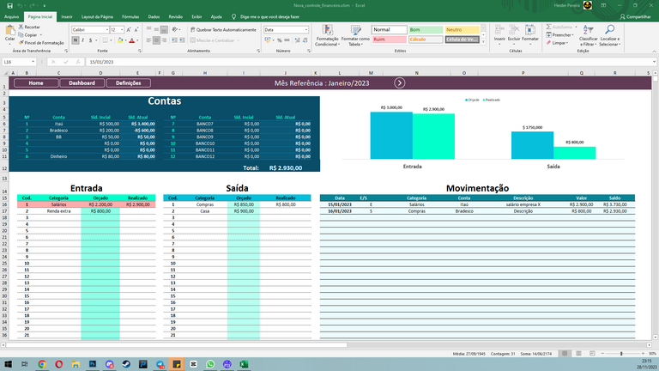Click the next month arrow circle

click(x=399, y=82)
